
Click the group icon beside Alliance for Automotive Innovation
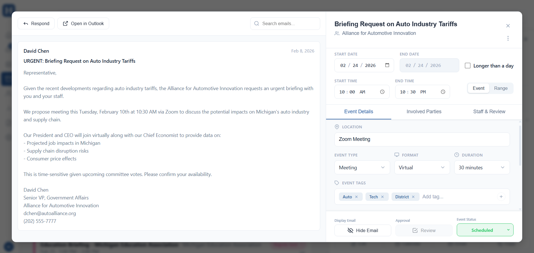coord(337,33)
